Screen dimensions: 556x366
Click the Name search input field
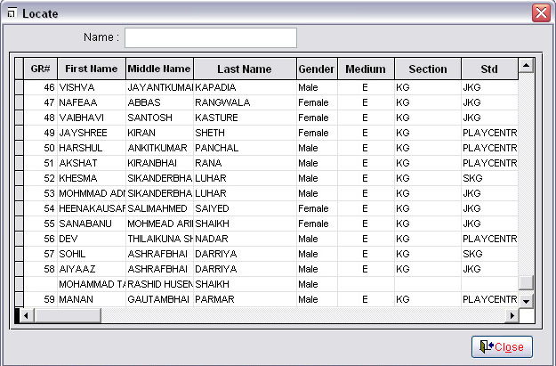coord(210,37)
